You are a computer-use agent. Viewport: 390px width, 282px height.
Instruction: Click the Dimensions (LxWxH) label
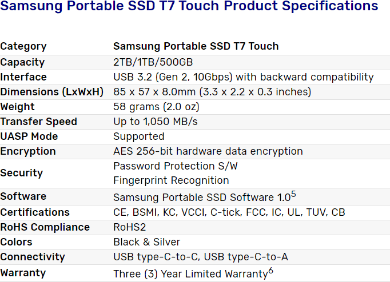click(52, 92)
